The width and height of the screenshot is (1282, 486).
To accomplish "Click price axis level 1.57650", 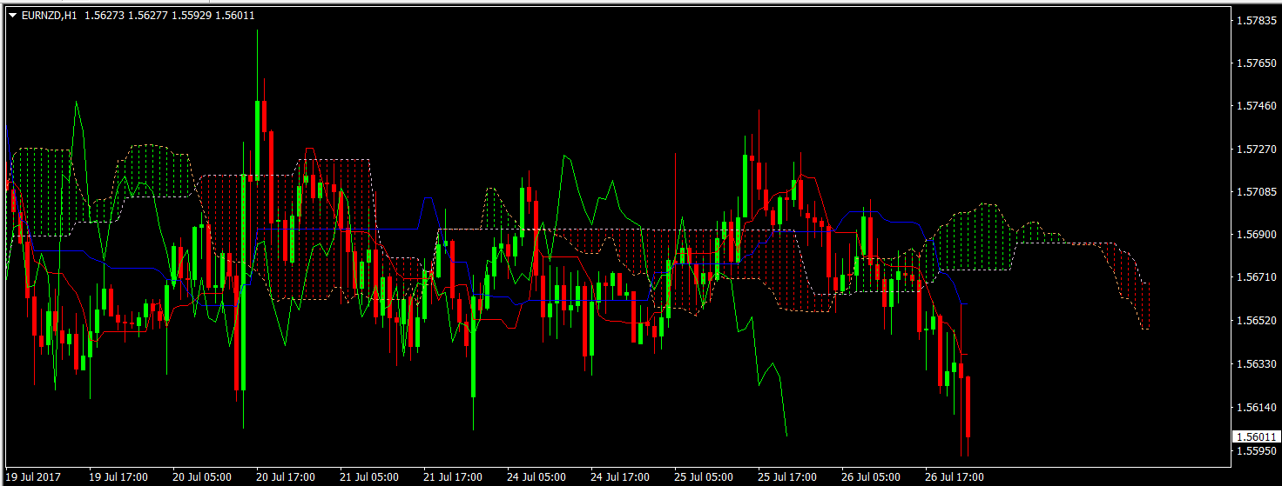I will coord(1258,63).
